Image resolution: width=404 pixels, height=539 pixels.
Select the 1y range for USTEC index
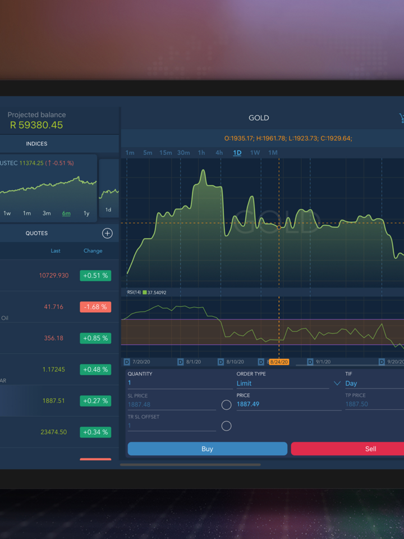pyautogui.click(x=86, y=213)
